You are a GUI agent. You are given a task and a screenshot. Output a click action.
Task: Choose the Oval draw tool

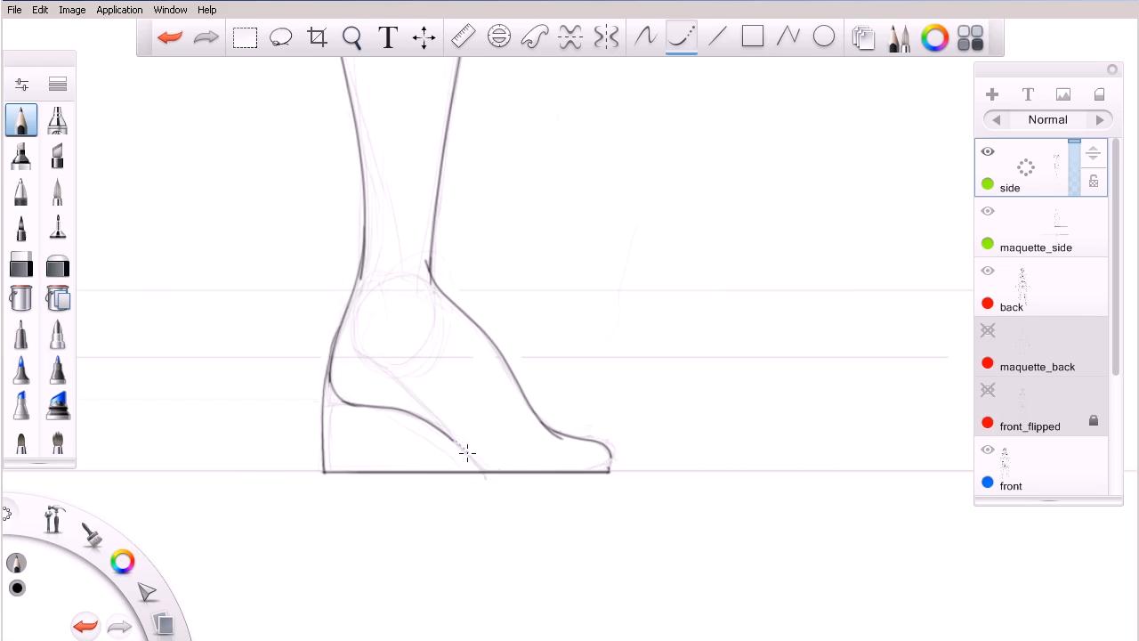pyautogui.click(x=824, y=37)
